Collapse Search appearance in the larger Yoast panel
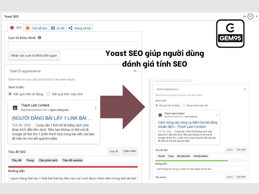Screen dimensions: 259x194 coord(135,71)
